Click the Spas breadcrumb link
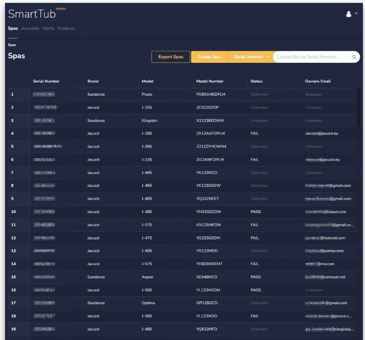The width and height of the screenshot is (365, 340). tap(12, 45)
